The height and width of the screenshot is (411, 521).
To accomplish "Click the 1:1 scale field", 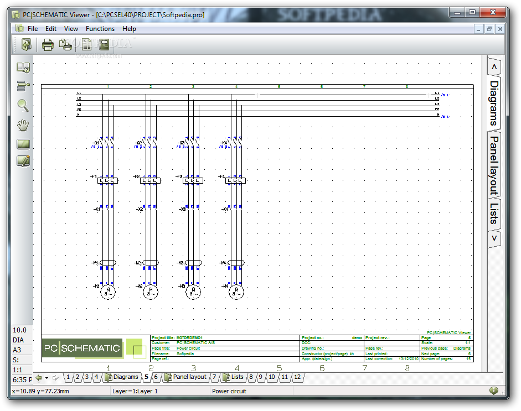I will [22, 370].
